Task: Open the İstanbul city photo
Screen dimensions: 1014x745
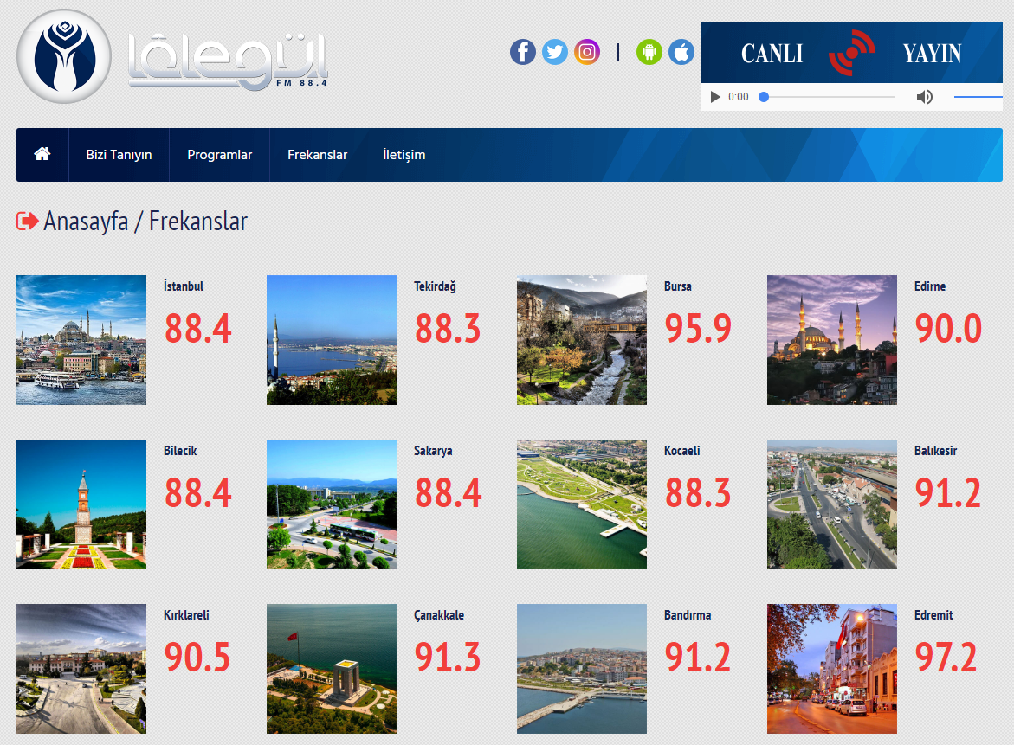Action: click(x=81, y=340)
